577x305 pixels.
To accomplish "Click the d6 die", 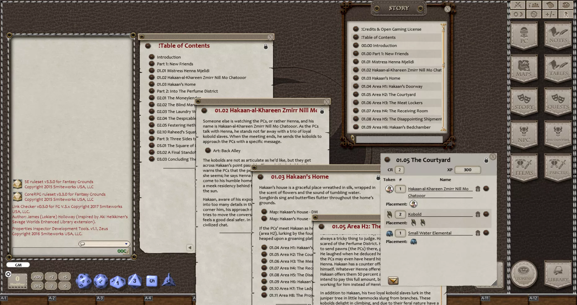I will click(152, 281).
